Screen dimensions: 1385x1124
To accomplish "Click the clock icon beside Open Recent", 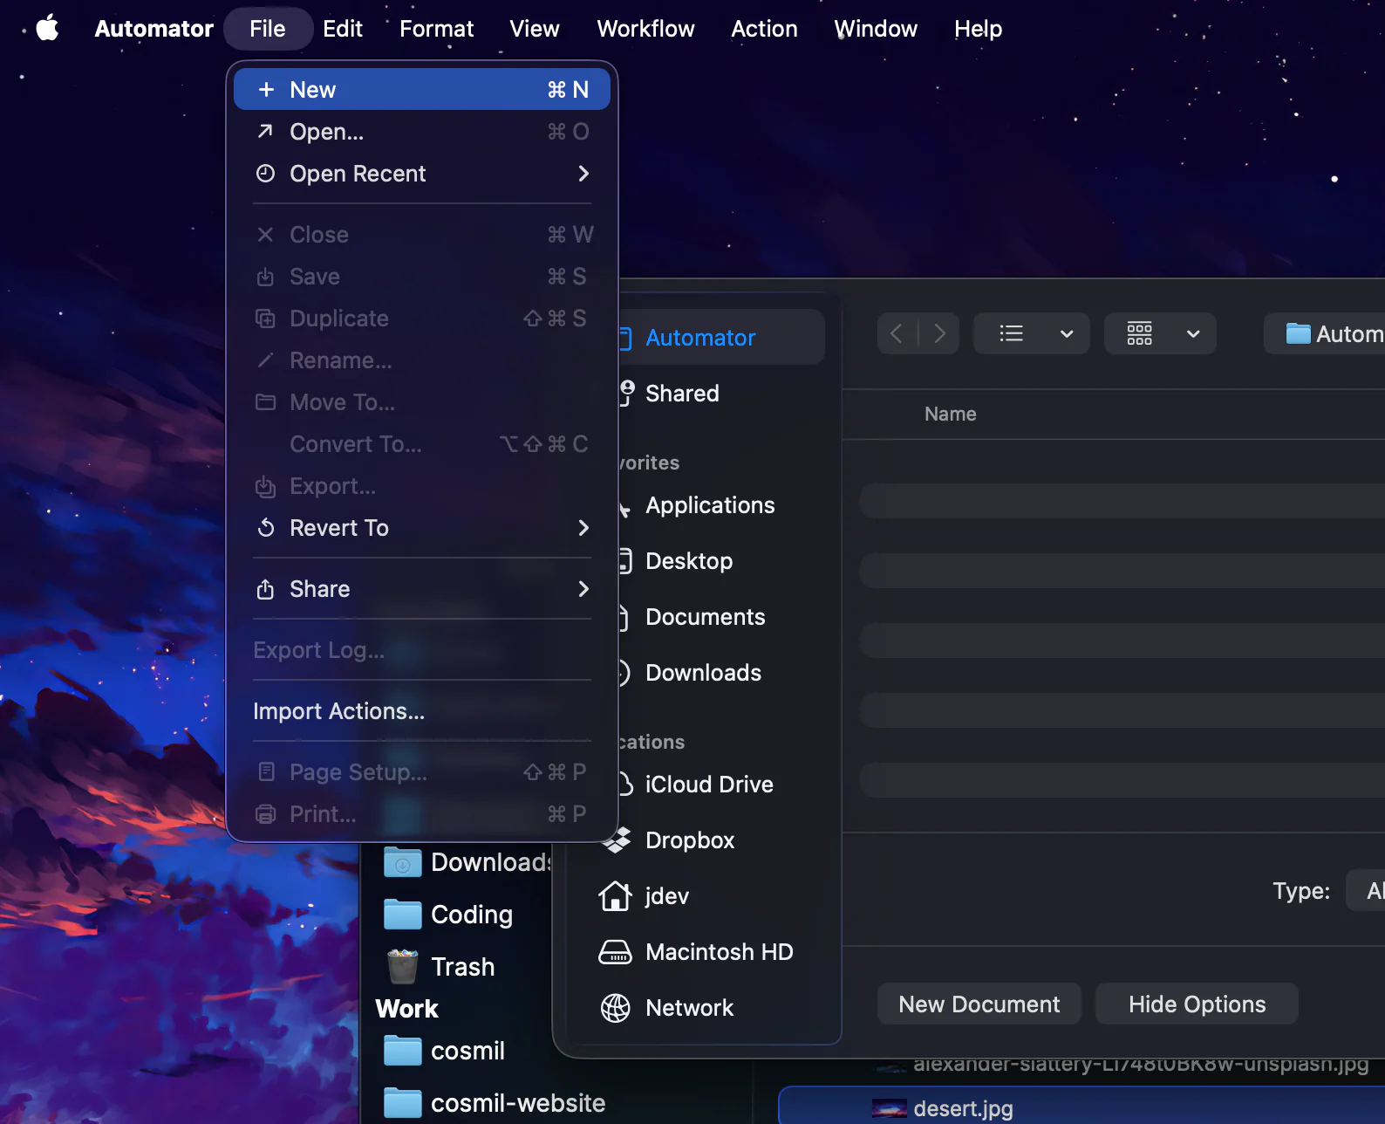I will 265,173.
